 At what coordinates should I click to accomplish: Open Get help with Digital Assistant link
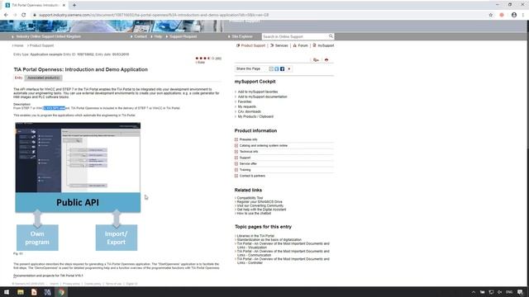point(261,210)
